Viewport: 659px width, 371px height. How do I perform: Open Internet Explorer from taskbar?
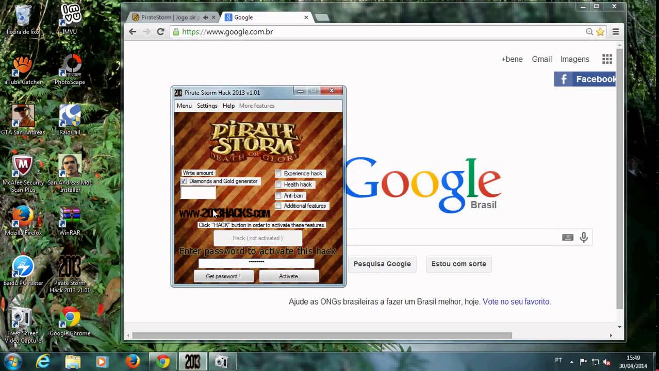click(x=43, y=362)
